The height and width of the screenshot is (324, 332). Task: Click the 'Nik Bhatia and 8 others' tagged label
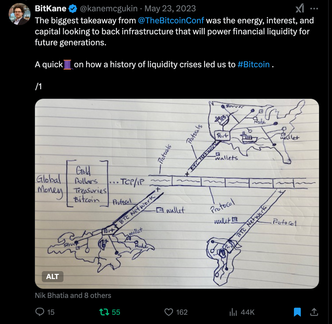pyautogui.click(x=73, y=296)
